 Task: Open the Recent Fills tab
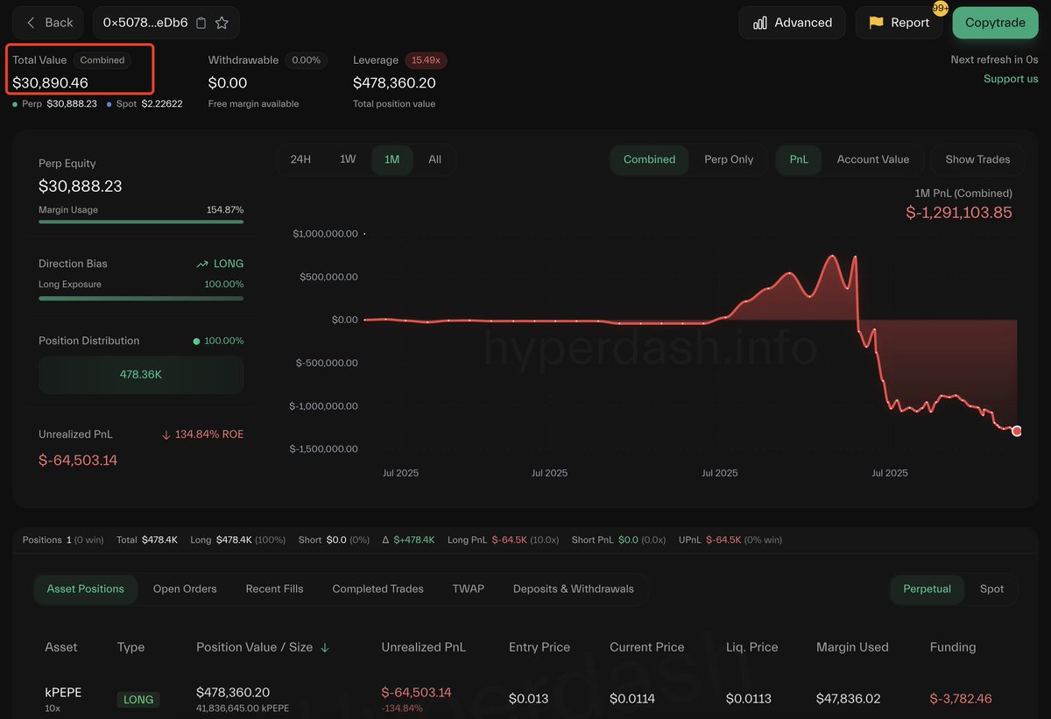tap(274, 589)
